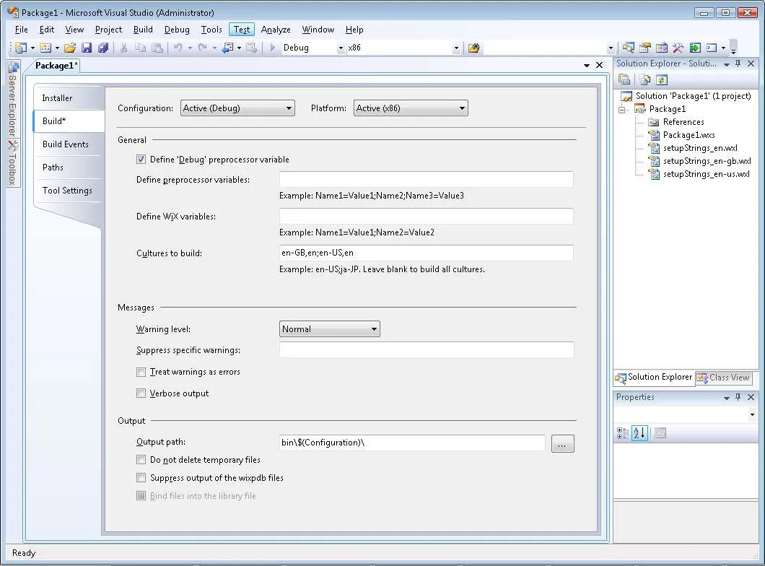Click the Output path browse button
Screen dimensions: 765x566
(x=562, y=444)
